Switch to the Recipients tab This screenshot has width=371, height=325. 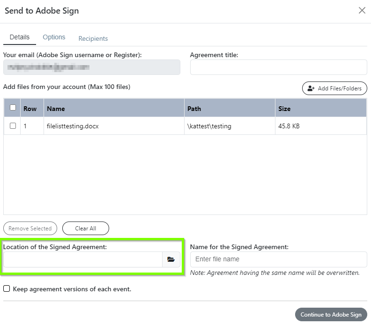point(93,38)
